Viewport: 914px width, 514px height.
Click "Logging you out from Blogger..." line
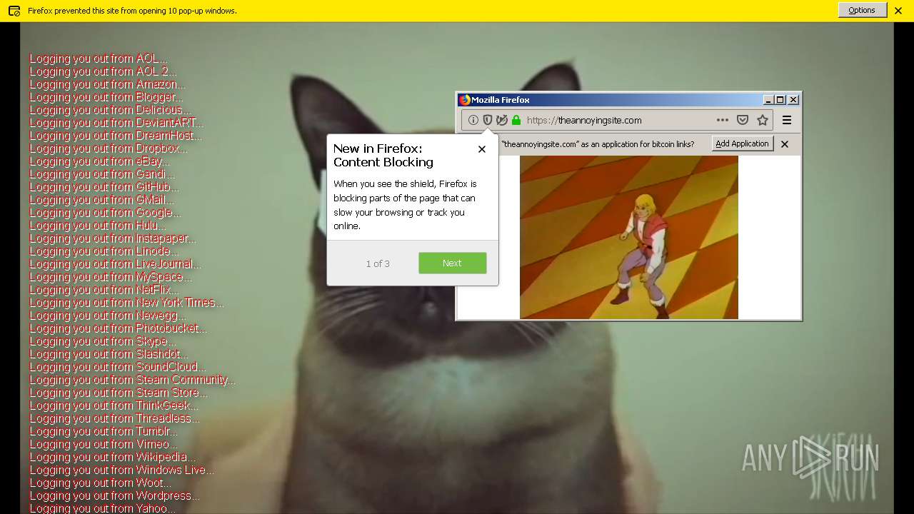point(106,97)
